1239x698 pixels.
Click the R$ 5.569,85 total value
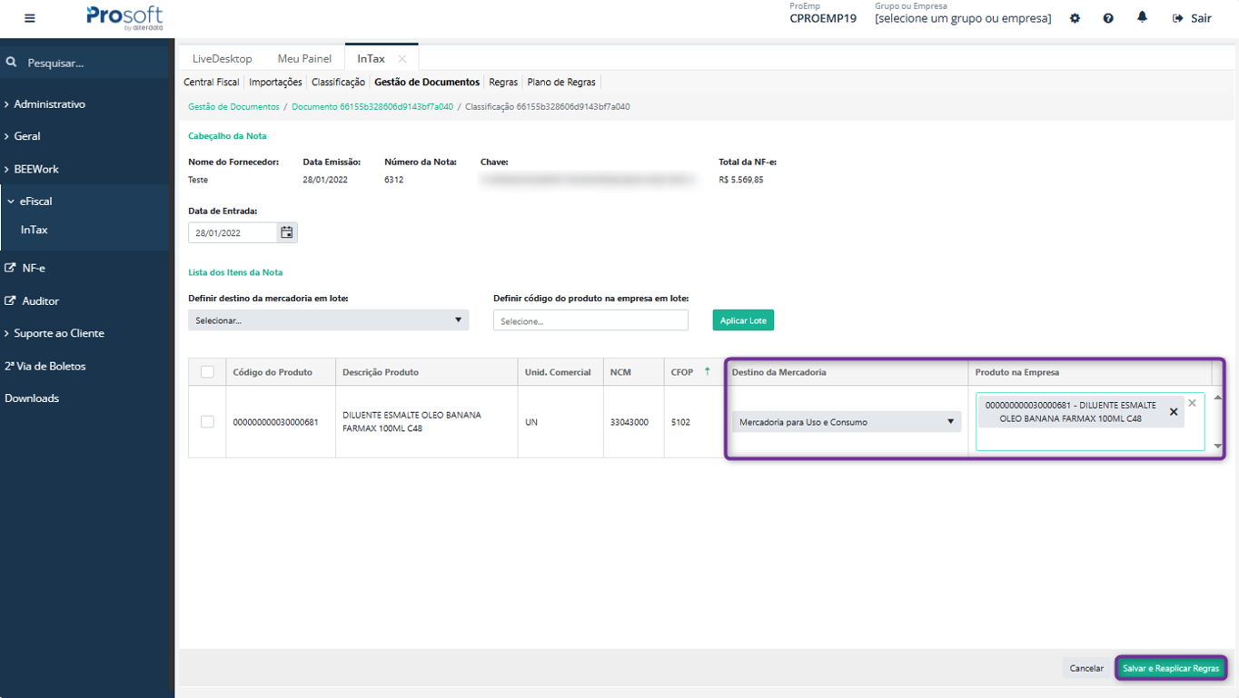(741, 180)
